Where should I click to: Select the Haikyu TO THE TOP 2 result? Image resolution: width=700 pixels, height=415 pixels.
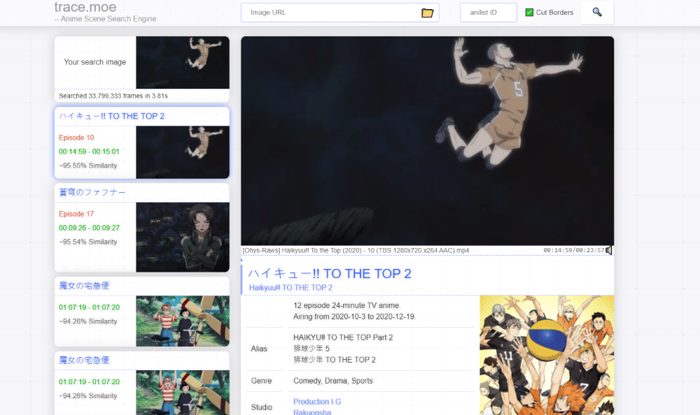[x=112, y=116]
